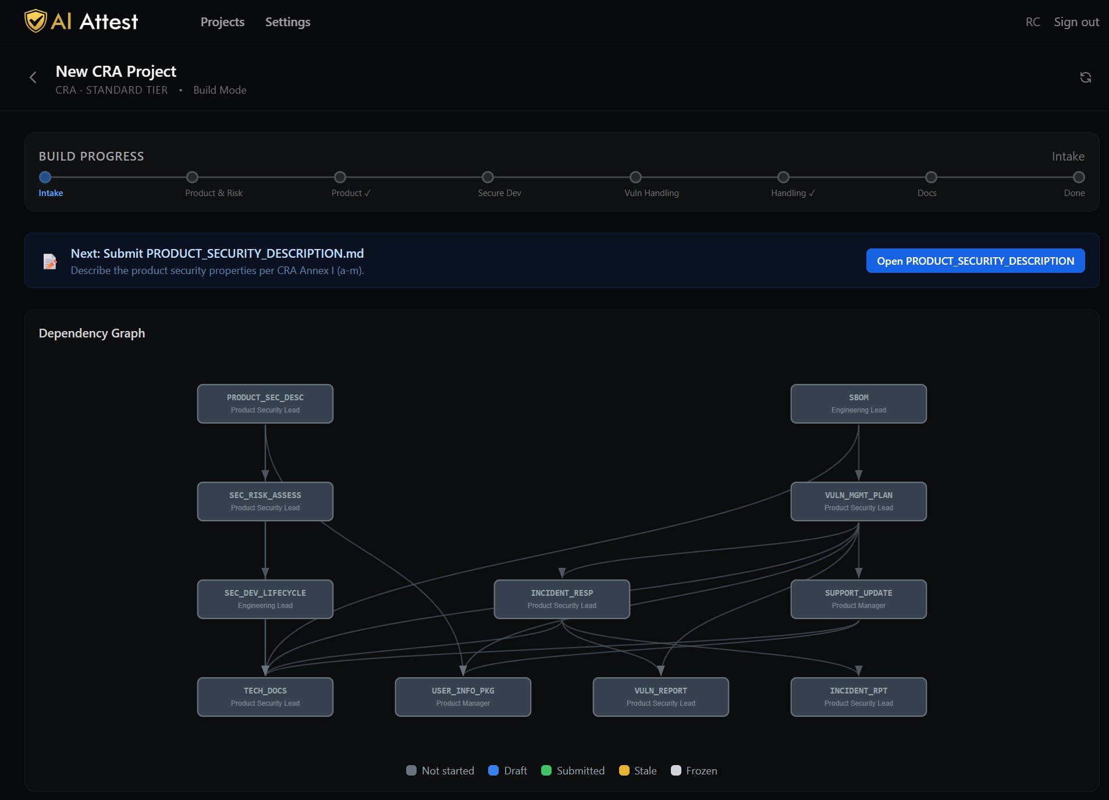Click the INCIDENT_RESP node in the dependency graph
The width and height of the screenshot is (1109, 800).
coord(562,599)
